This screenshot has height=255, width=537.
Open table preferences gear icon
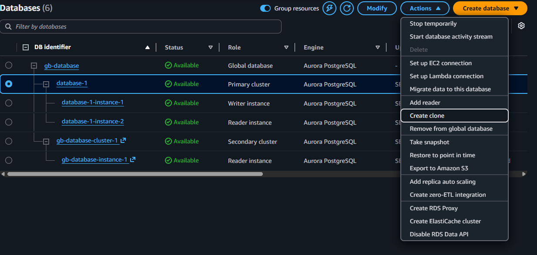point(521,26)
